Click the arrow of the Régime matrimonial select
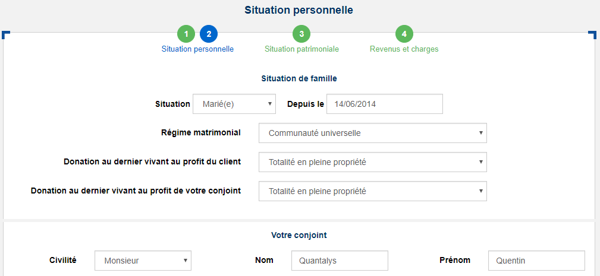 coord(480,133)
